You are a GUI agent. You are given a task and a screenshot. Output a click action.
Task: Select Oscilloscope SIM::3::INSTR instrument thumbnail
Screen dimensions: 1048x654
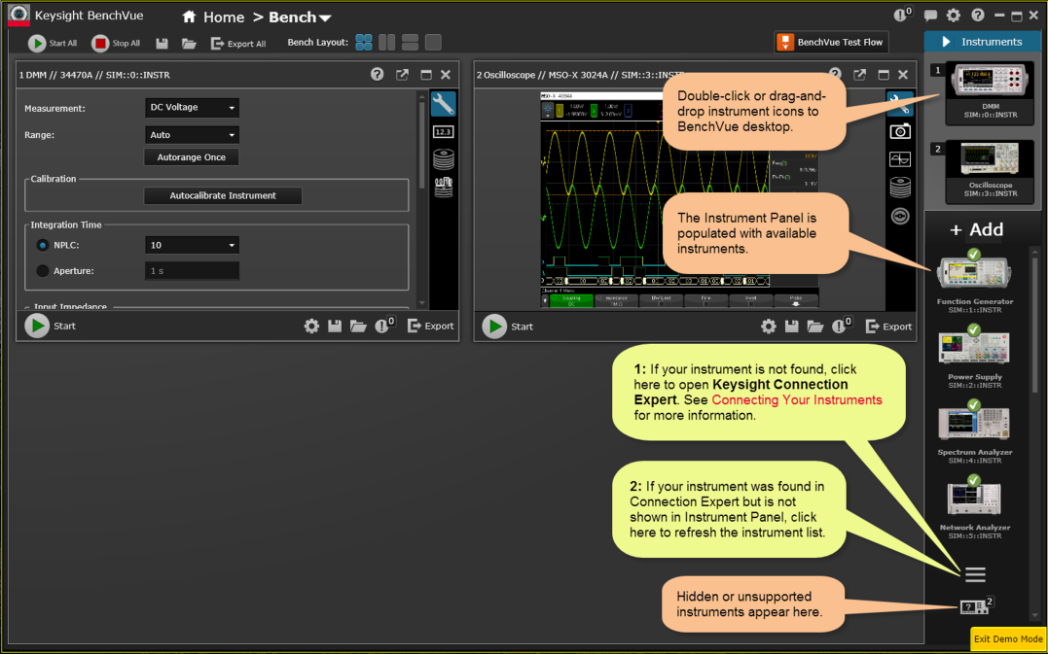pos(990,172)
